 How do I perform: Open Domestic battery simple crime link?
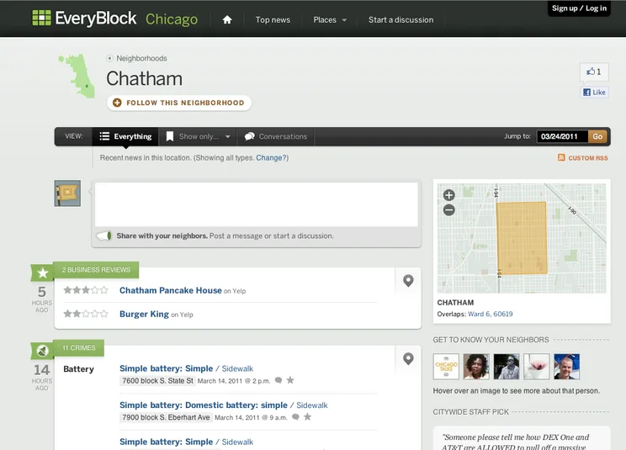point(204,405)
